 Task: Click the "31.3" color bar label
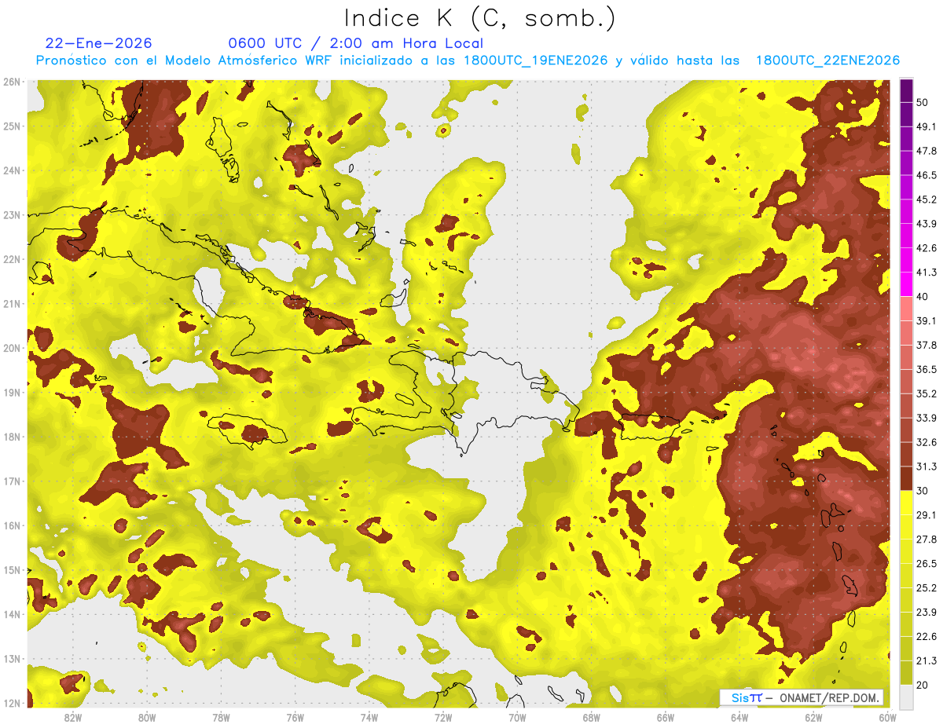tap(926, 466)
